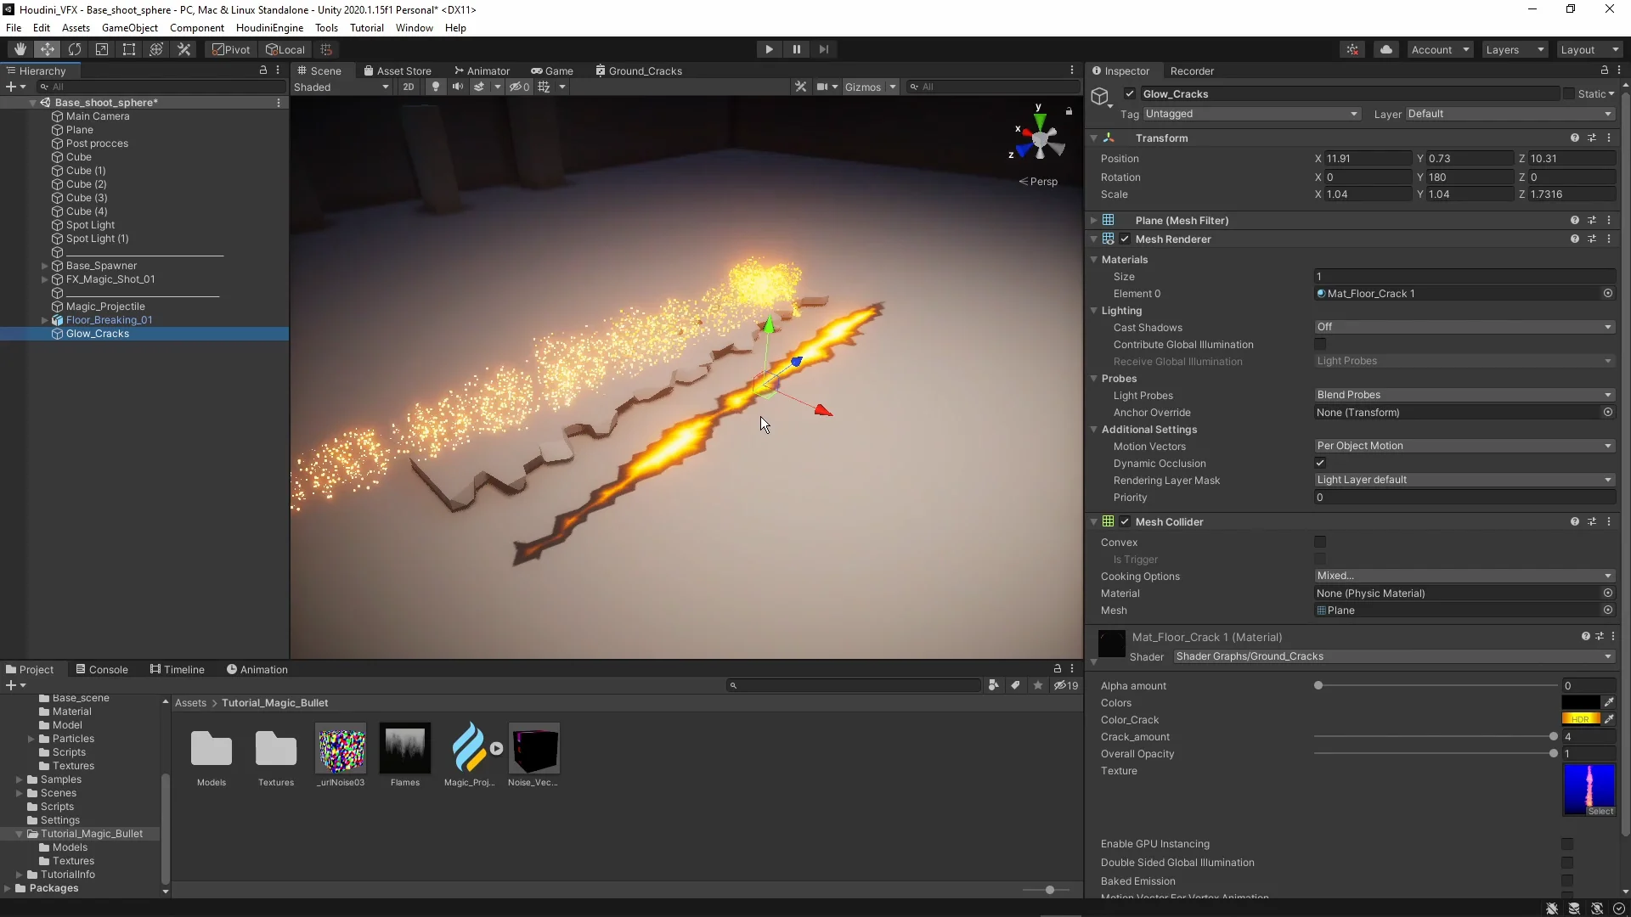Select the Scale tool
The image size is (1631, 917).
[102, 49]
